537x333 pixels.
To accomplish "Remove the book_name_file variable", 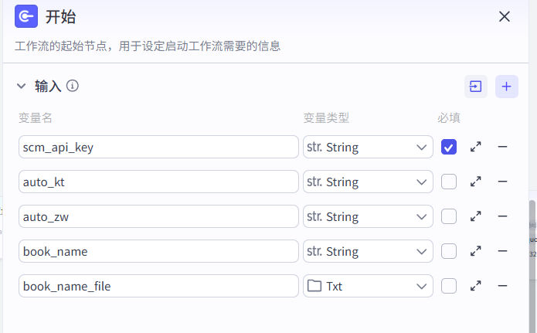I will 502,286.
